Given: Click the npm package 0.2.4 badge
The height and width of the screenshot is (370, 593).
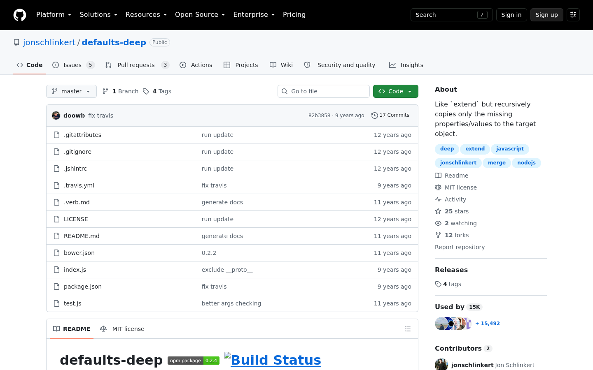Looking at the screenshot, I should click(x=194, y=361).
